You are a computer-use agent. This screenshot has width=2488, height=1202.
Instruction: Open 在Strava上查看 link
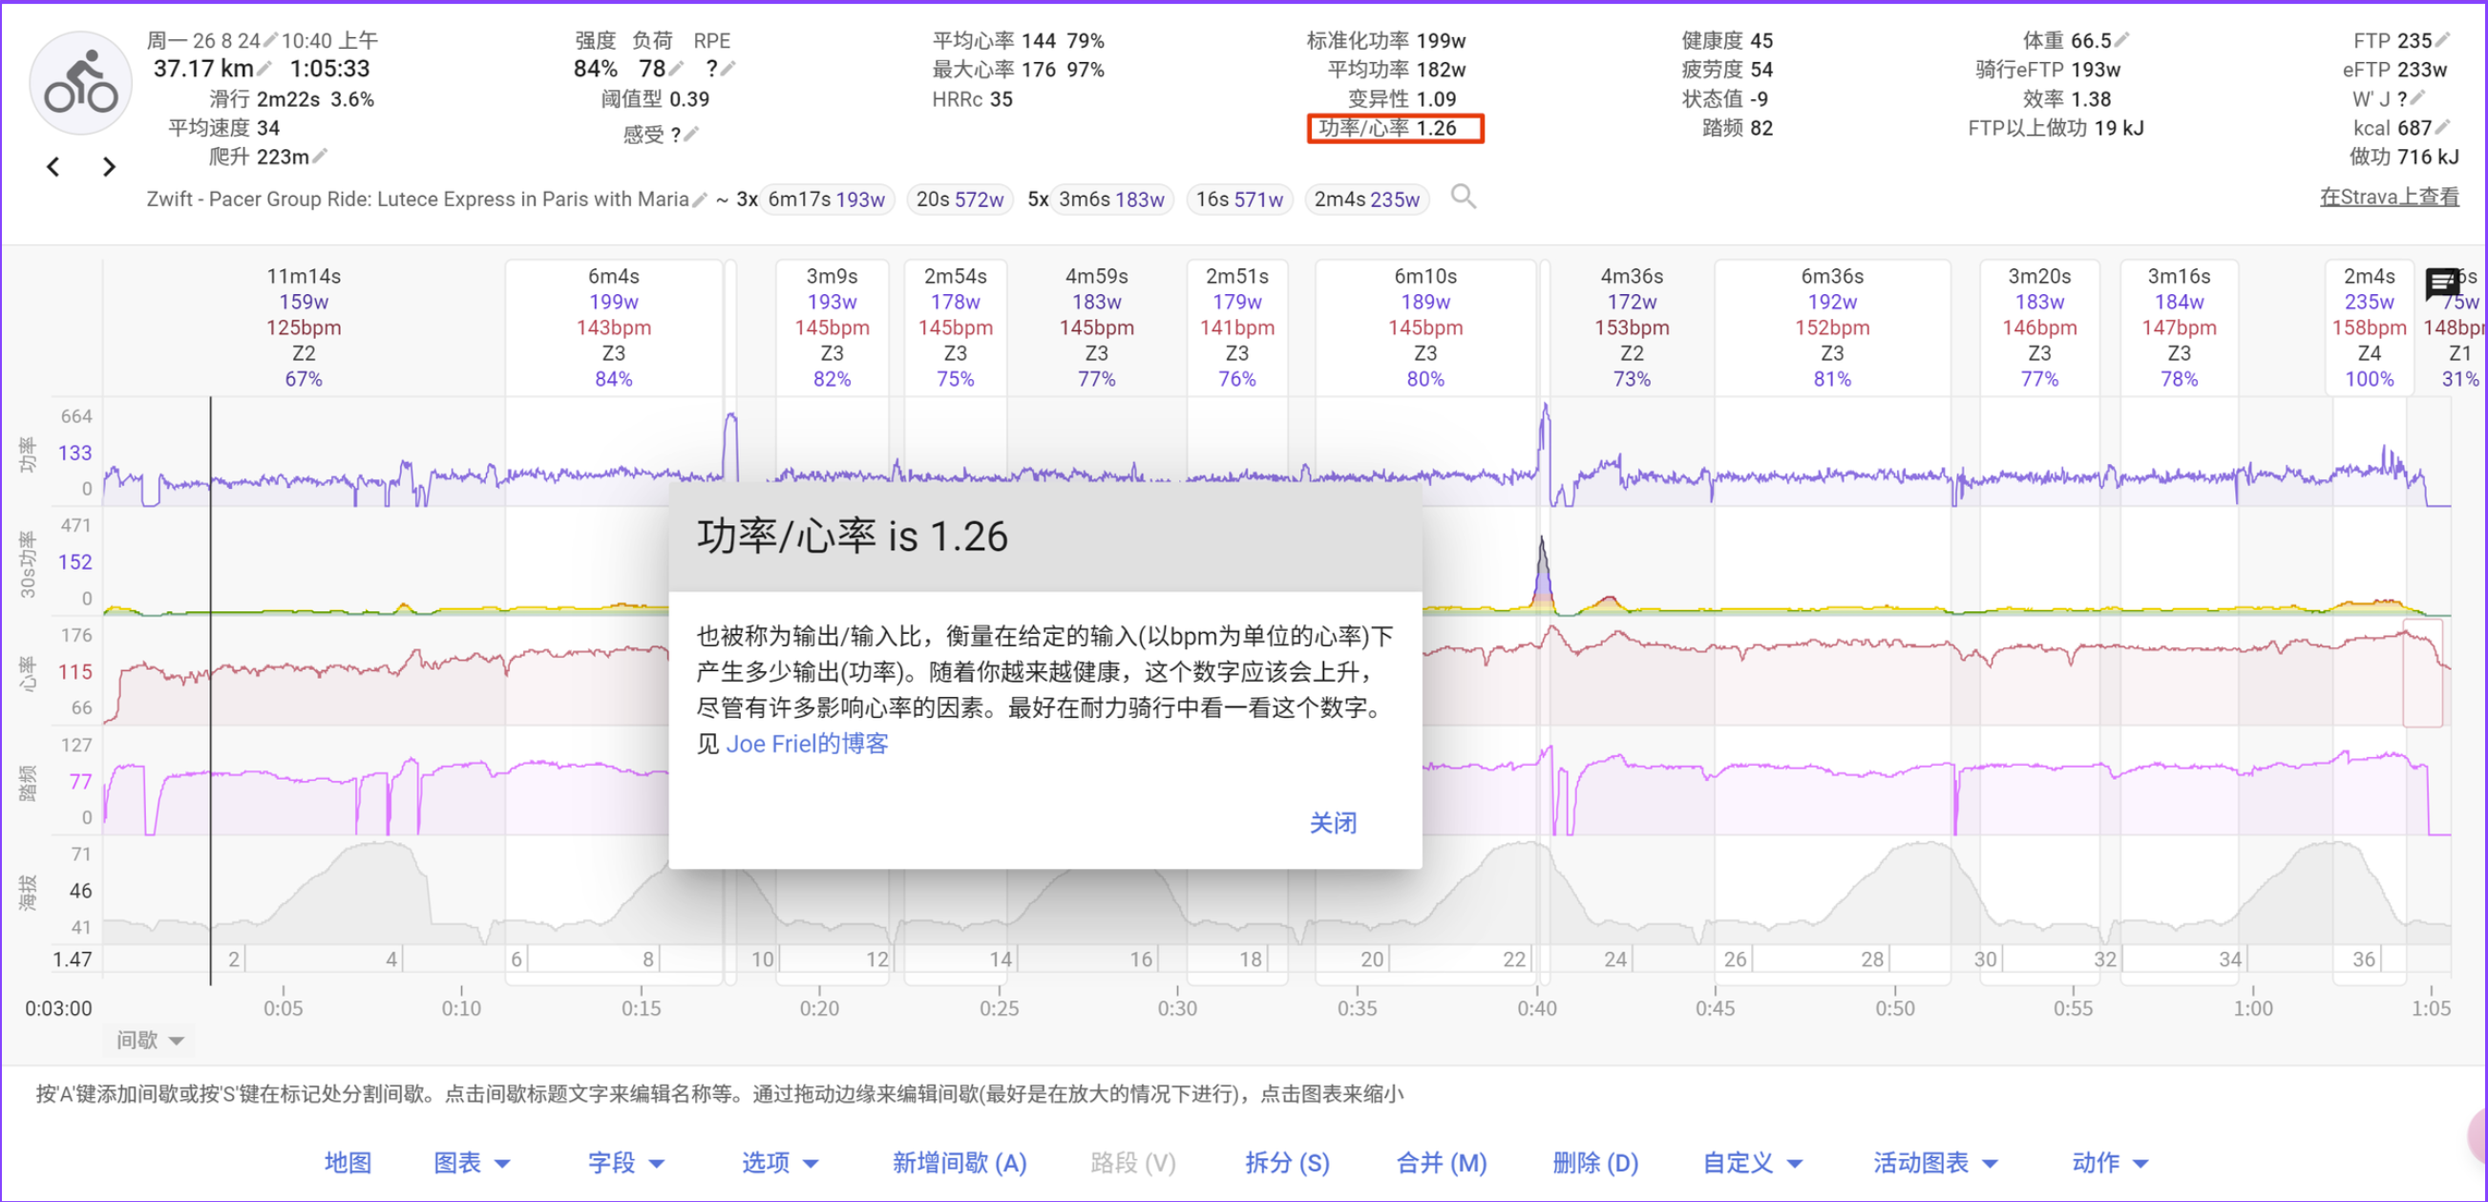click(x=2389, y=197)
